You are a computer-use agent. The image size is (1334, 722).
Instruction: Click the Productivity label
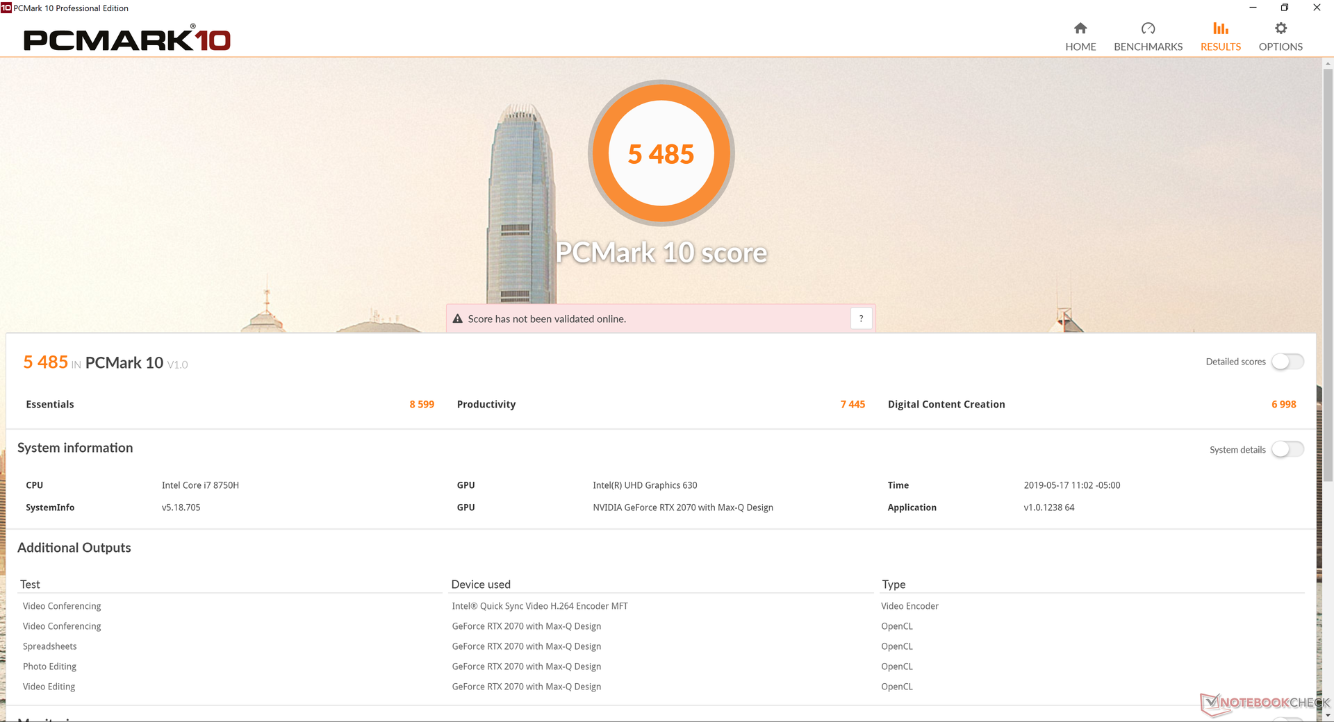(486, 405)
